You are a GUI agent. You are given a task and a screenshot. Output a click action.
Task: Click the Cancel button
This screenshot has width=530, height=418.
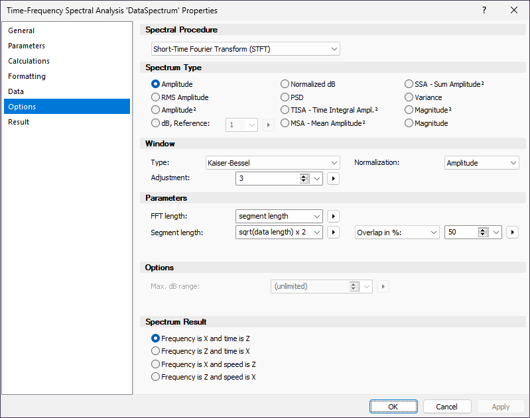pos(446,407)
